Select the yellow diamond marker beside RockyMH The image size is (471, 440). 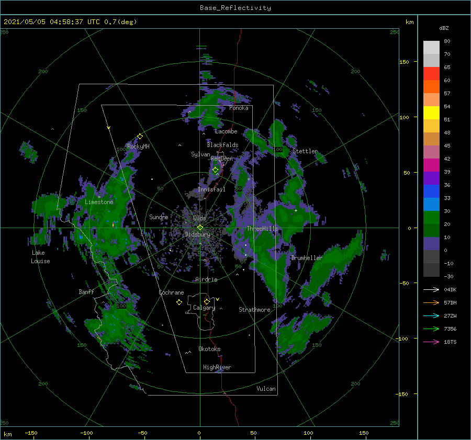pos(140,137)
